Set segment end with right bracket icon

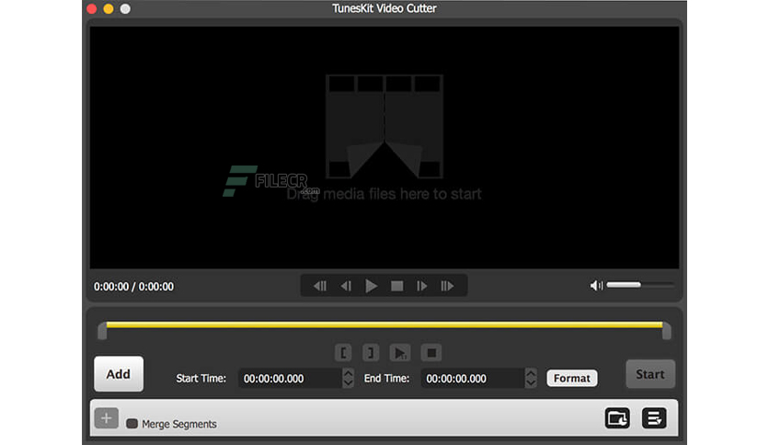click(371, 352)
